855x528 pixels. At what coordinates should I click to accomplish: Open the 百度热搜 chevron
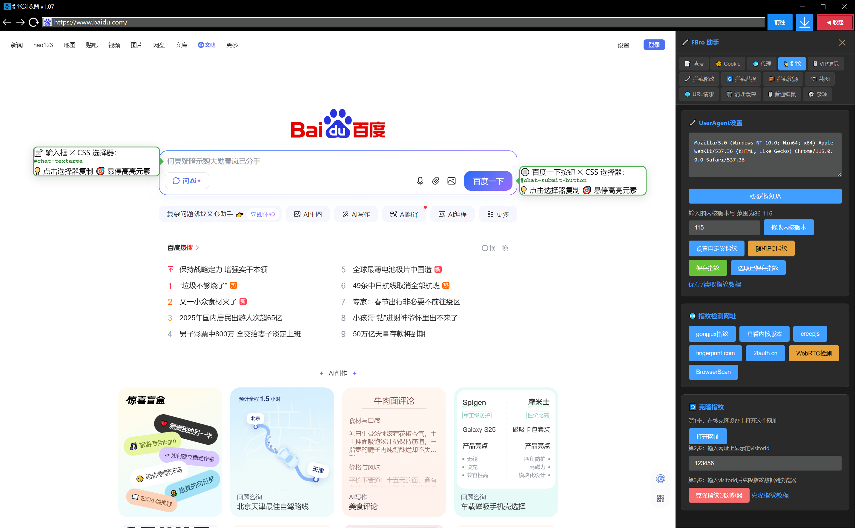197,248
